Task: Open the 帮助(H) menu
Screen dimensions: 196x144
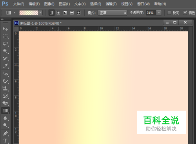Action: (160, 4)
